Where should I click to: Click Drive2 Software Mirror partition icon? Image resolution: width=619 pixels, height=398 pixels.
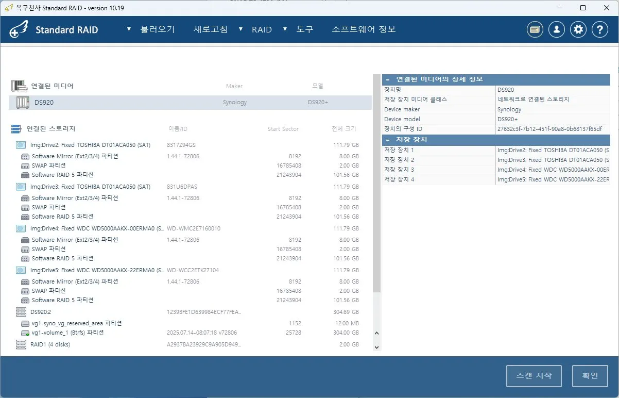(25, 156)
